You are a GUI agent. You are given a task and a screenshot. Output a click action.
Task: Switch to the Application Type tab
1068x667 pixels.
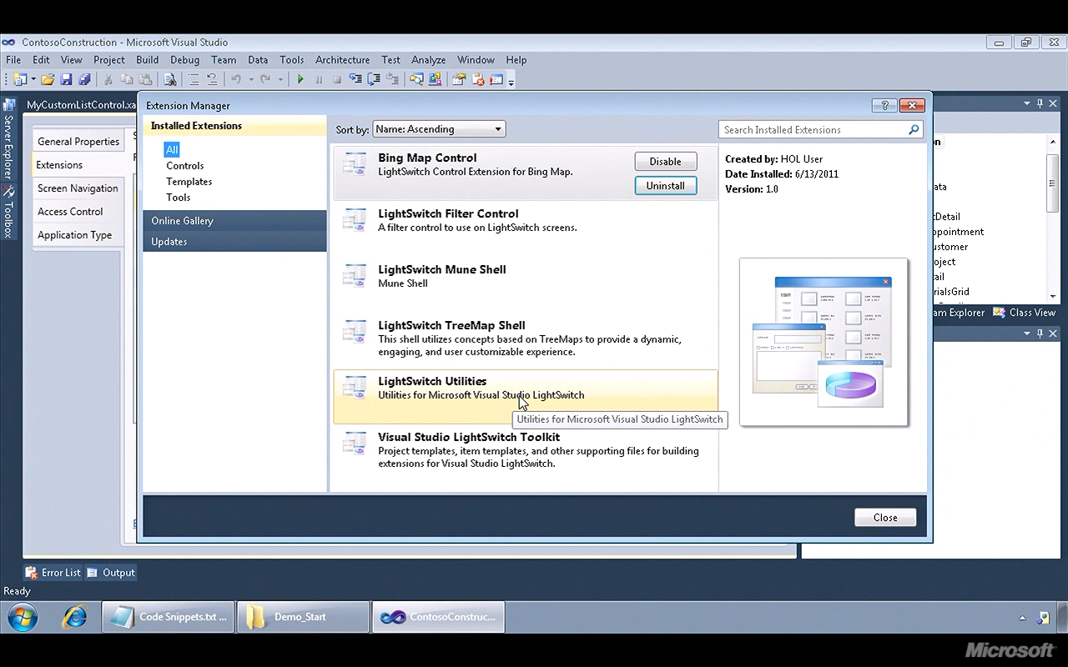coord(78,235)
